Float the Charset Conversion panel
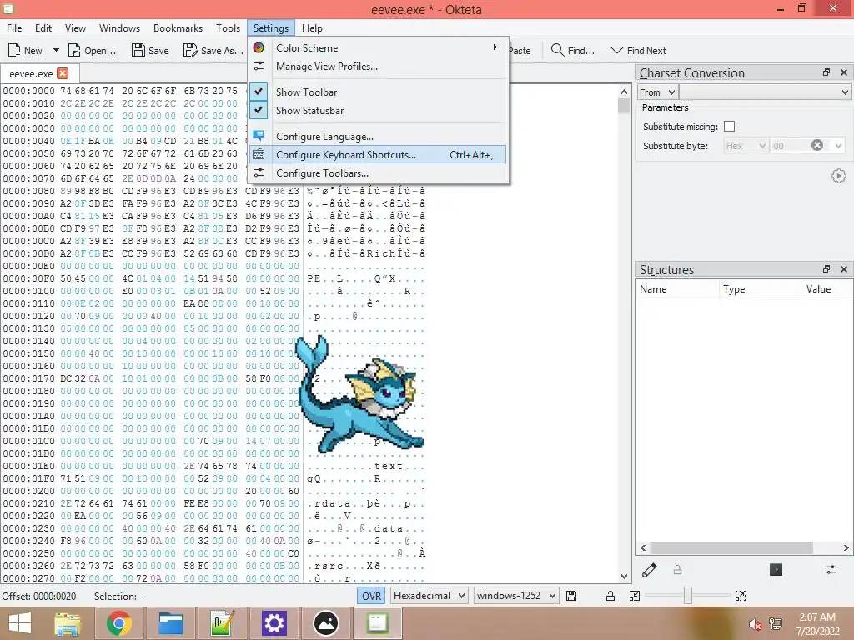 tap(826, 72)
